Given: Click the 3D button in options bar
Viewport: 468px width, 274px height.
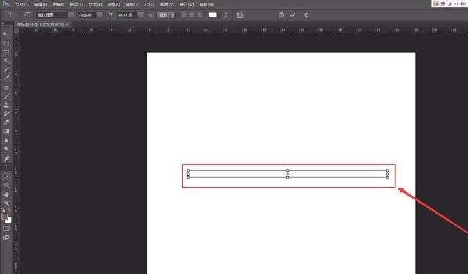Looking at the screenshot, I should (x=305, y=15).
